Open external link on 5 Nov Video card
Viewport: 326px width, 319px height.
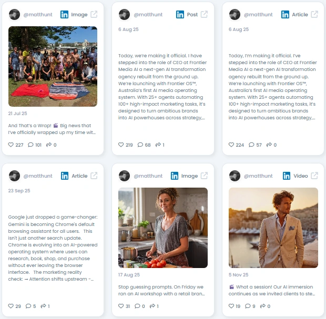point(314,176)
